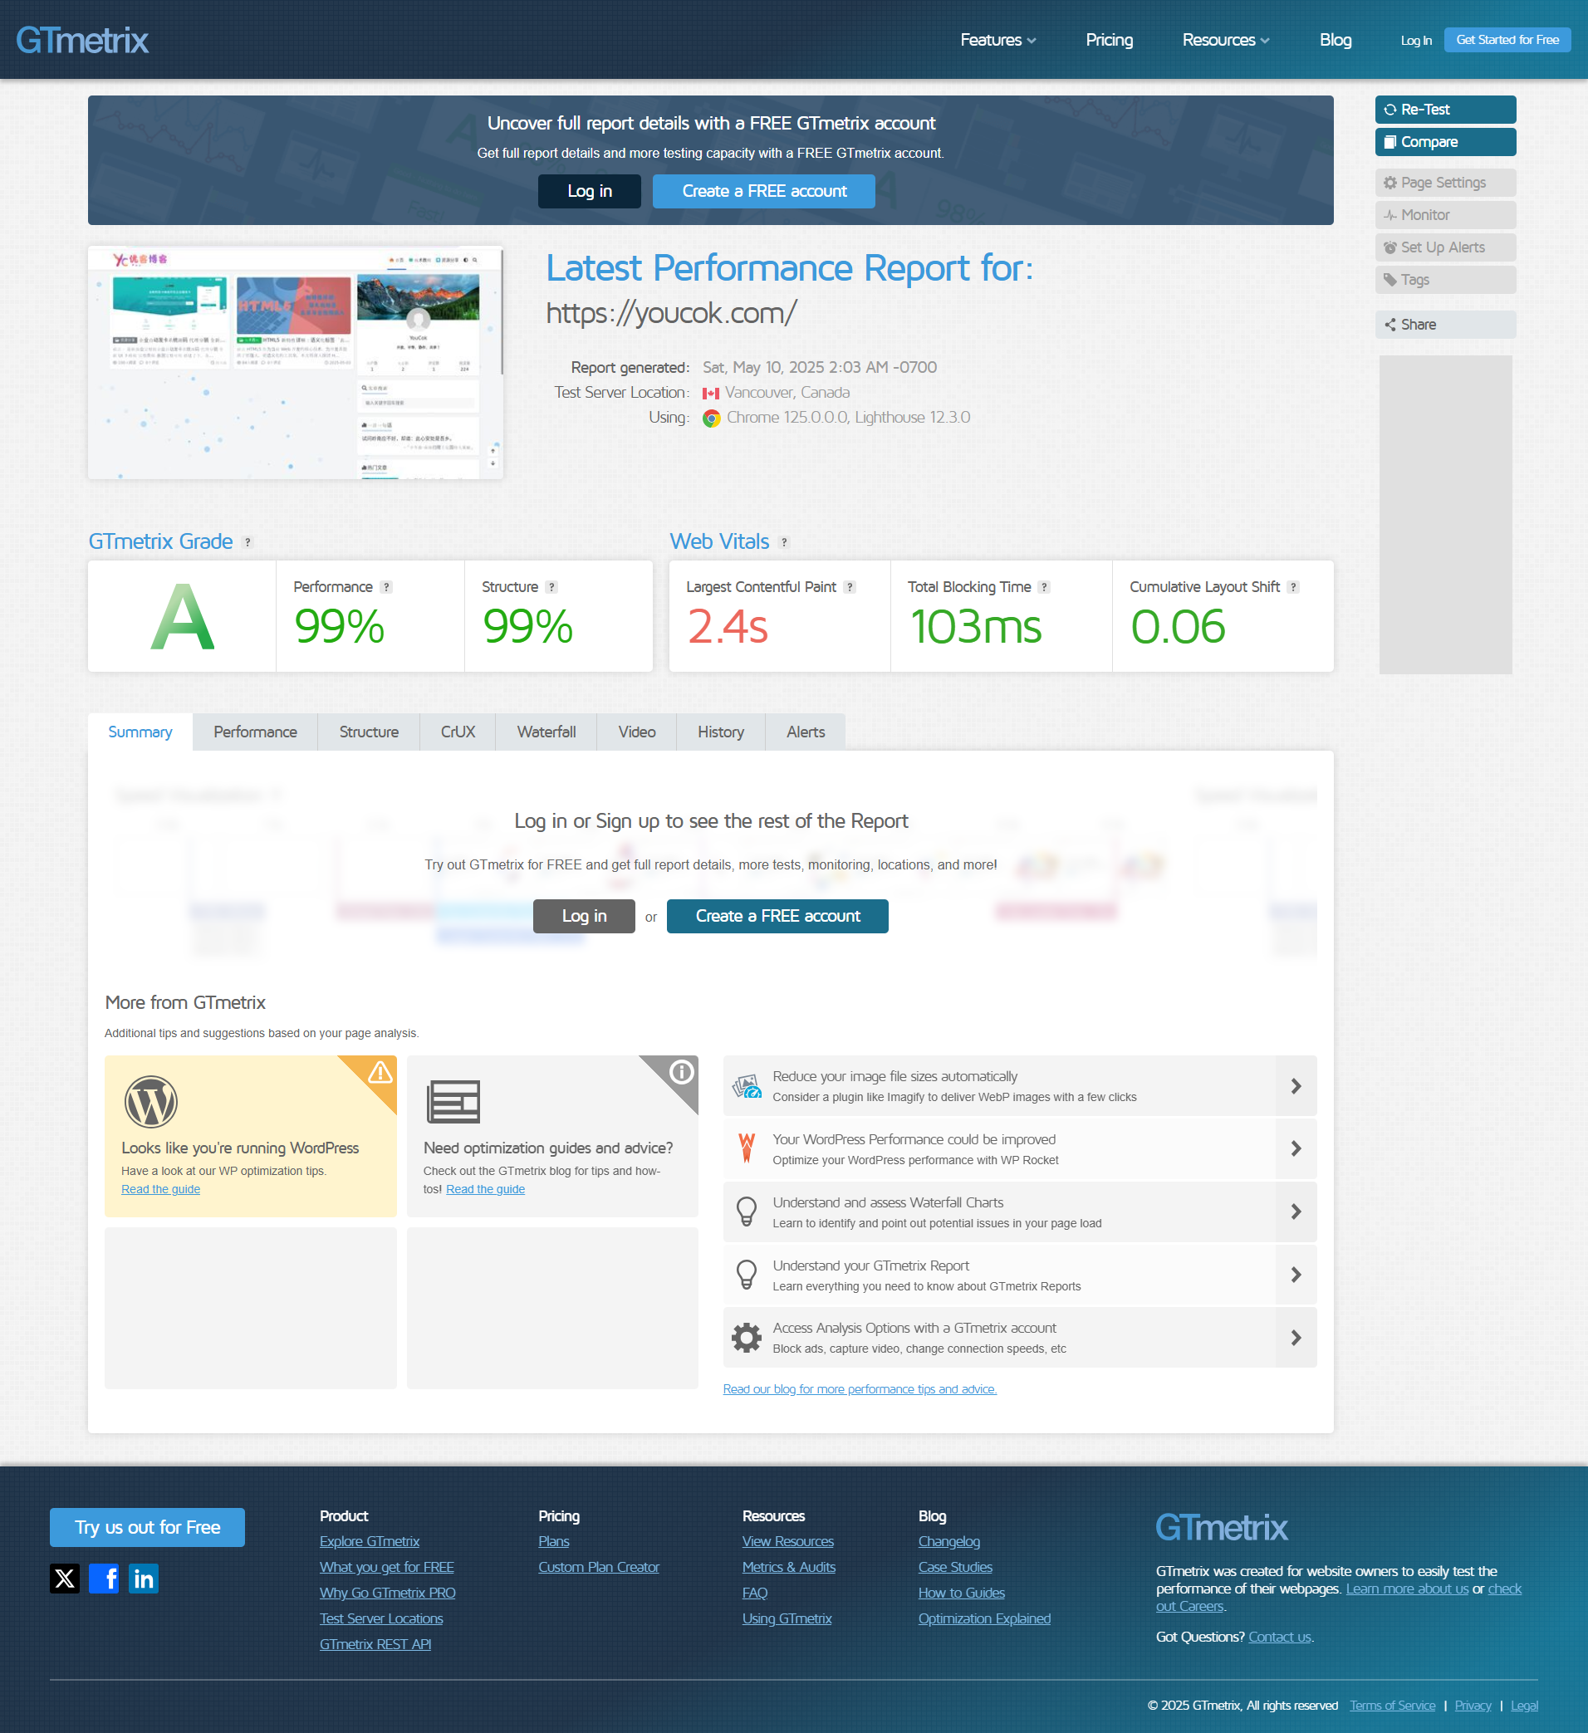Open the Terms of Service footer link
1588x1733 pixels.
click(1392, 1706)
